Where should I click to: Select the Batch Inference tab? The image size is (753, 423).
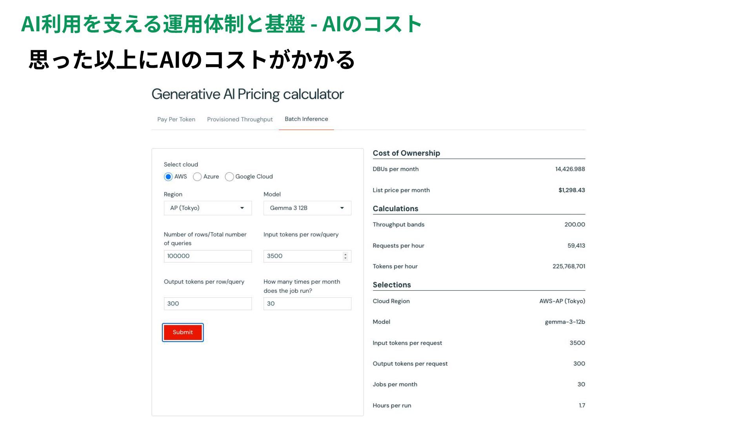tap(306, 119)
